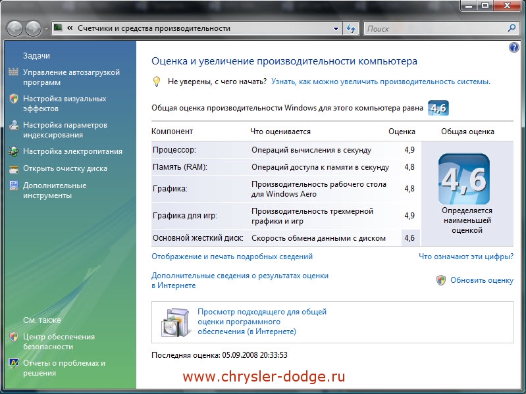The image size is (526, 394).
Task: Select the Память (RAM): row label
Action: tap(180, 167)
